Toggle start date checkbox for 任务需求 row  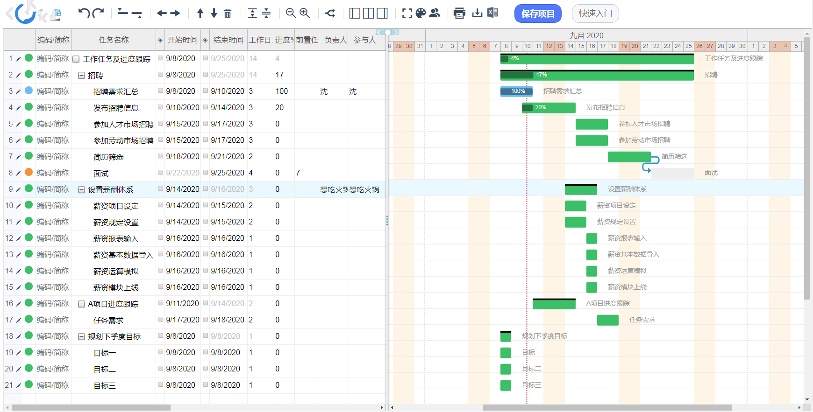[161, 320]
